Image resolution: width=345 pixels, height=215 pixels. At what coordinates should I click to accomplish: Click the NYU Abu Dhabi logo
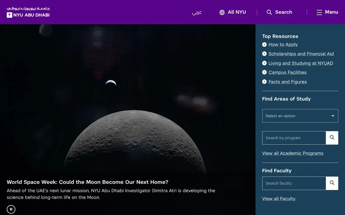click(x=28, y=12)
